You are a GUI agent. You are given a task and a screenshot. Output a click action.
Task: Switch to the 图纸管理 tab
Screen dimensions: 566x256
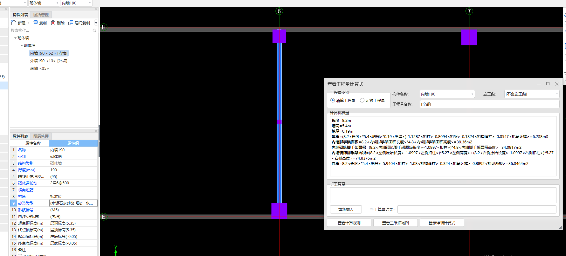click(x=41, y=15)
